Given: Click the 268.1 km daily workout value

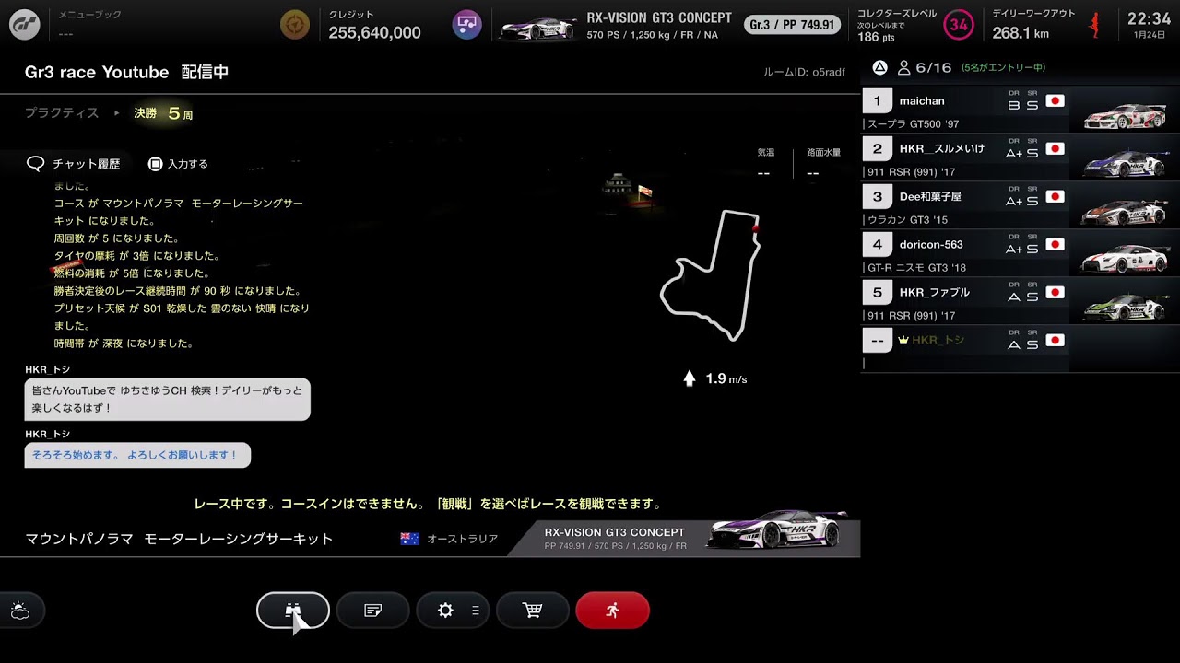Looking at the screenshot, I should [x=1021, y=32].
